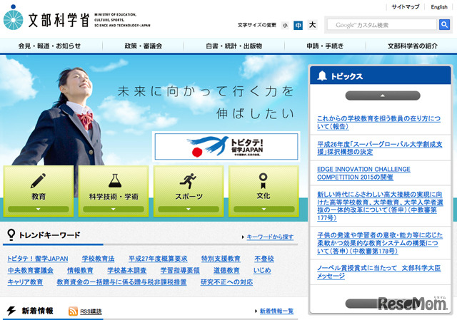Open 白書・統計・出版物 menu
The height and width of the screenshot is (320, 457).
[x=233, y=46]
